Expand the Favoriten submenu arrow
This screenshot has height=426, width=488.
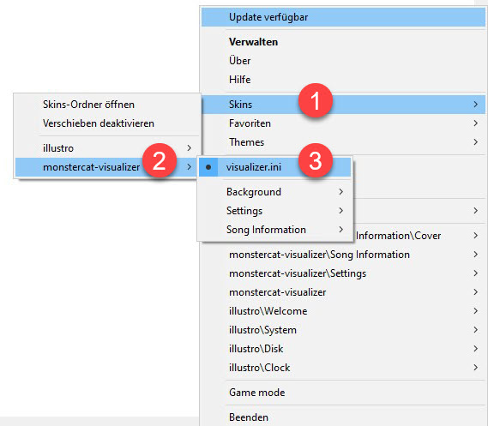click(x=475, y=123)
